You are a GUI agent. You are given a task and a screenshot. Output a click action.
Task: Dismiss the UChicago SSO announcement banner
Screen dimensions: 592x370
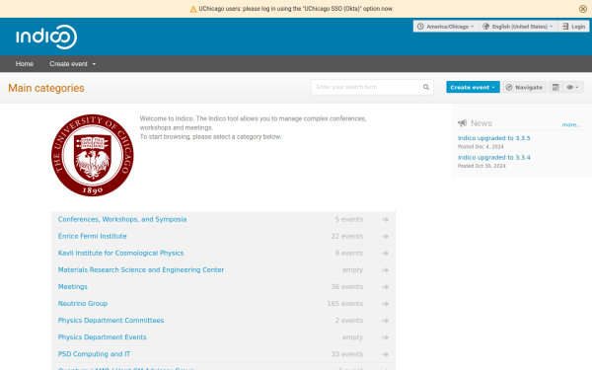583,9
